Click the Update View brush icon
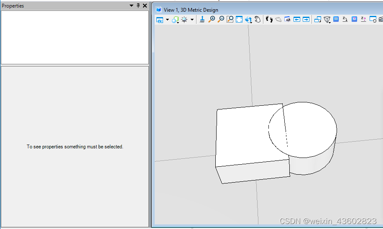This screenshot has height=229, width=383. pos(202,20)
